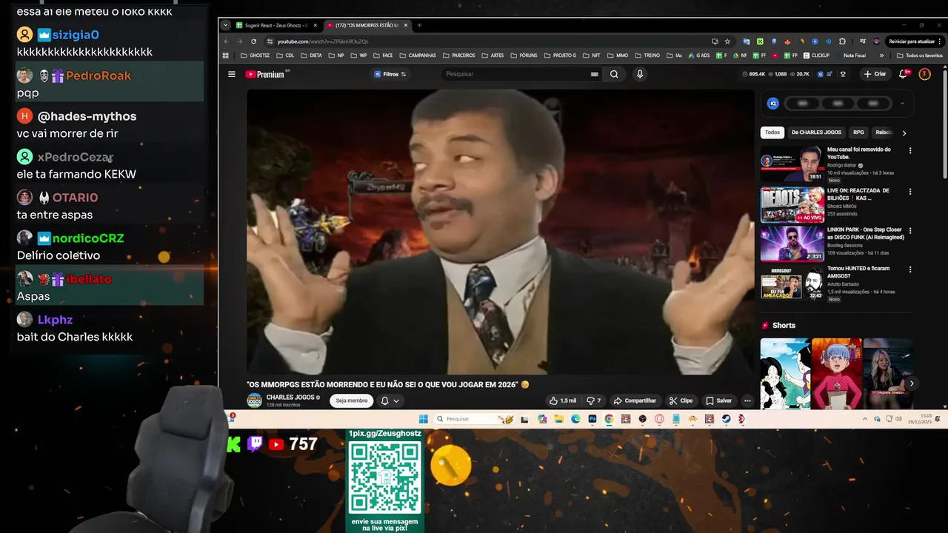Open the LIVE ON REACTZADA video thumbnail
Image resolution: width=948 pixels, height=533 pixels.
[x=792, y=204]
